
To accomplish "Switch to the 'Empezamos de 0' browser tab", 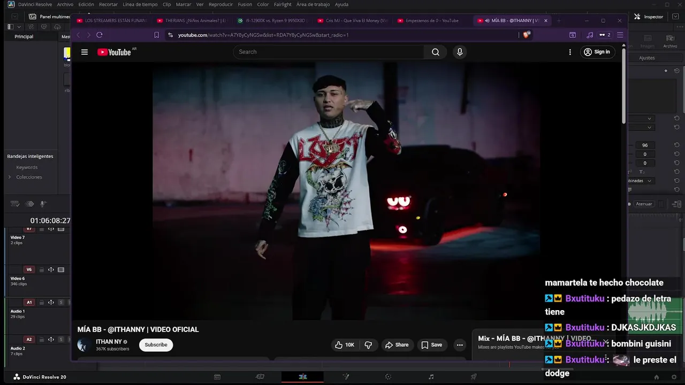I will pos(432,20).
